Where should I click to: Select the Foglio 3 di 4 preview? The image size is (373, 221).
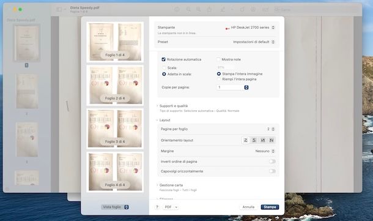pyautogui.click(x=115, y=129)
